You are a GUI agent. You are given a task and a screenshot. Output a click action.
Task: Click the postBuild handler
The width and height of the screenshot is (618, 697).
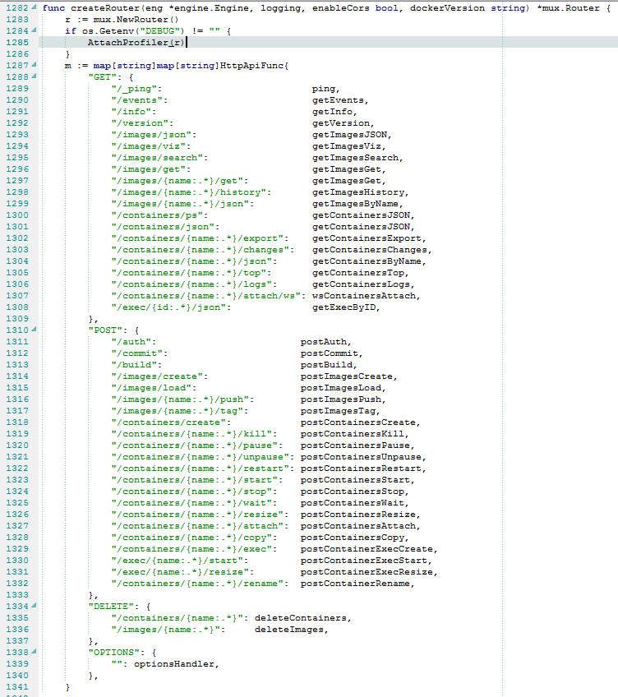coord(326,365)
